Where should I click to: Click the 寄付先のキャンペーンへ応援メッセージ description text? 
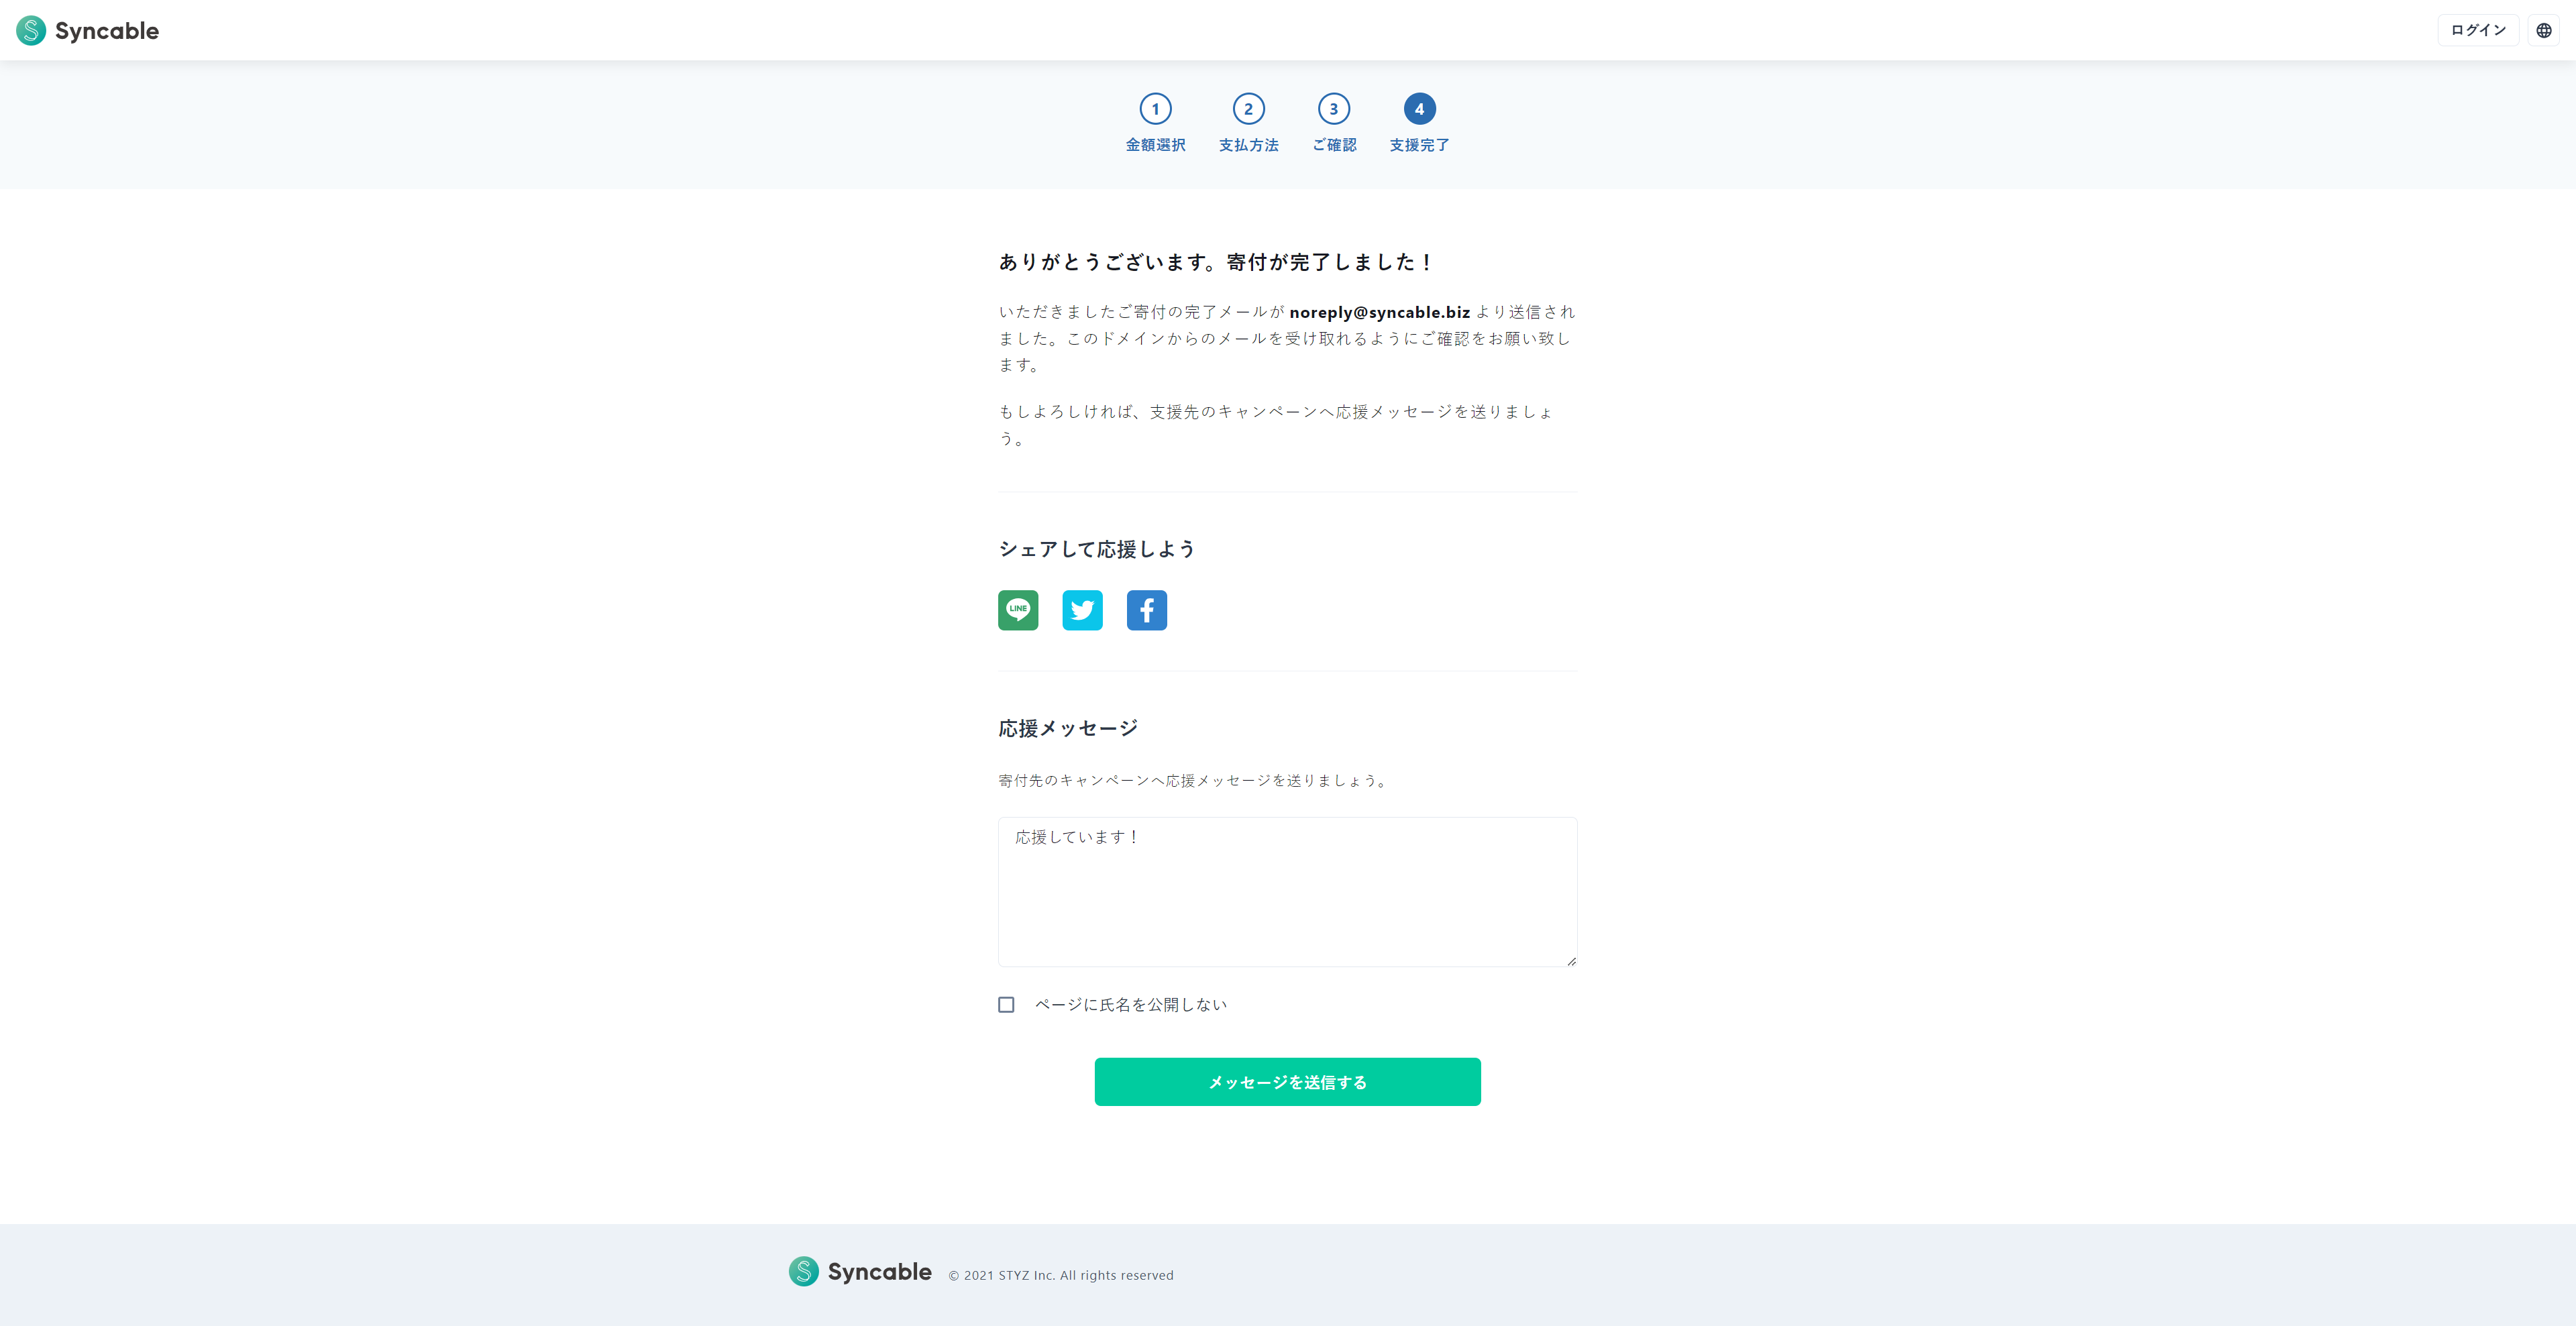tap(1195, 780)
